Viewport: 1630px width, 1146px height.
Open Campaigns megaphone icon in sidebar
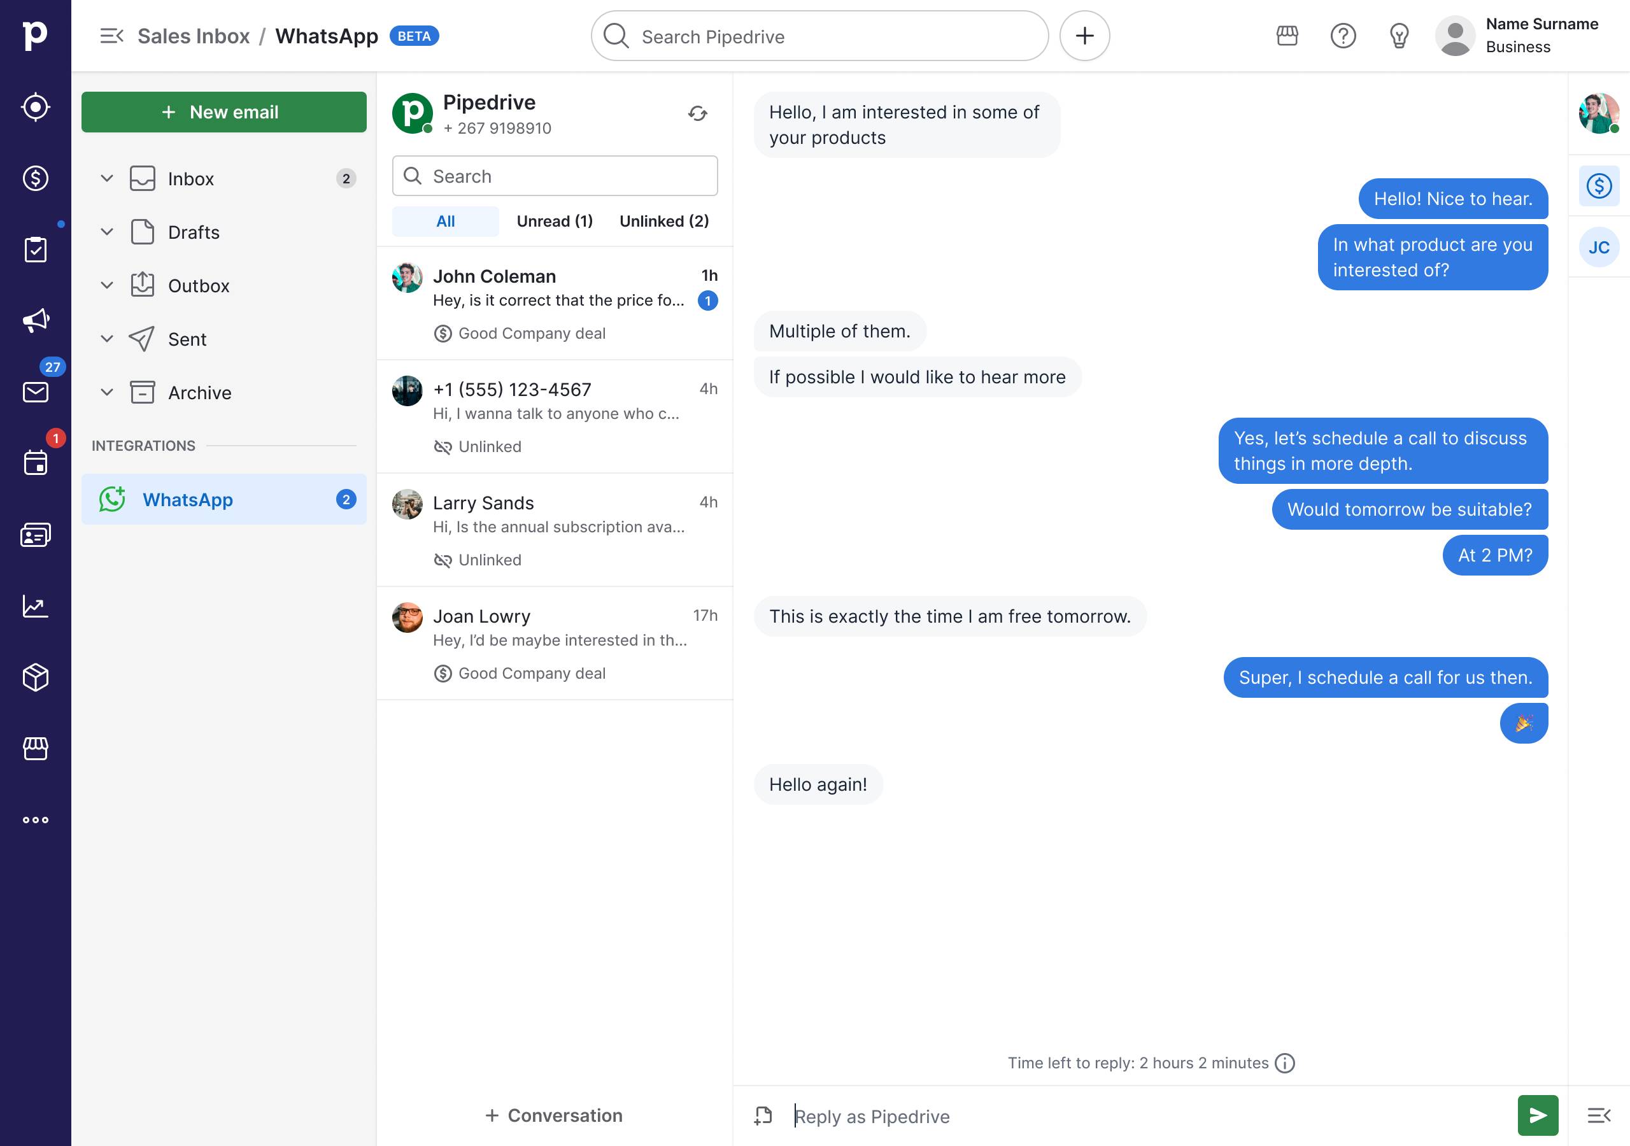(36, 320)
